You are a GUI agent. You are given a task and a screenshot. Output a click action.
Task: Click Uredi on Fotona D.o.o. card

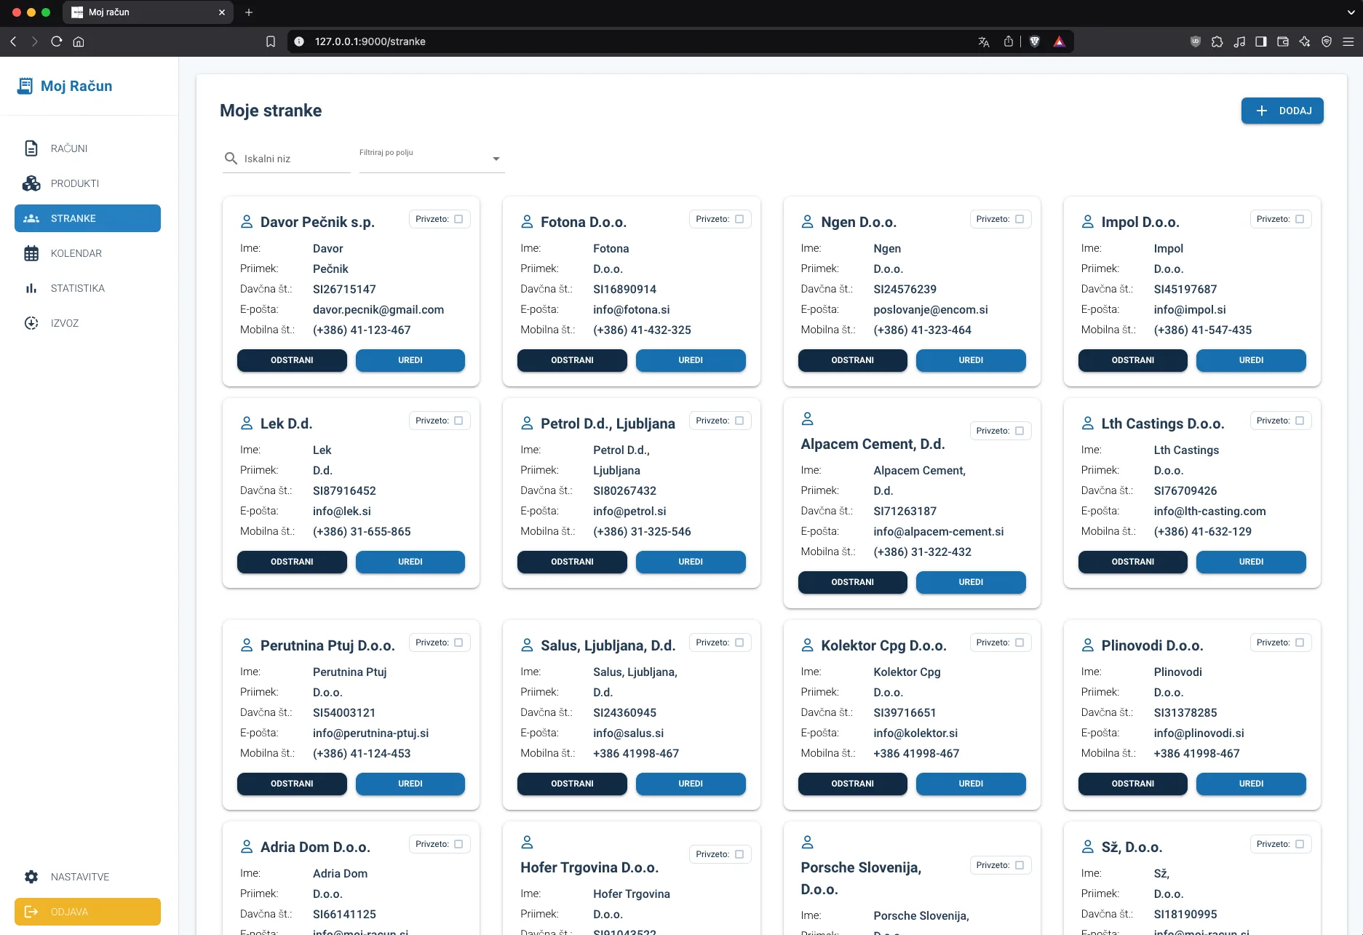click(691, 360)
